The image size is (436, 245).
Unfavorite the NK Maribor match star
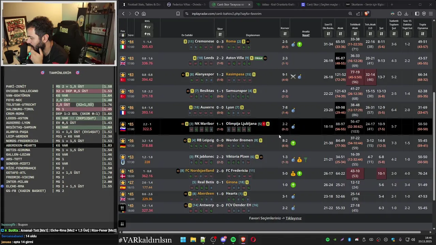pyautogui.click(x=123, y=124)
